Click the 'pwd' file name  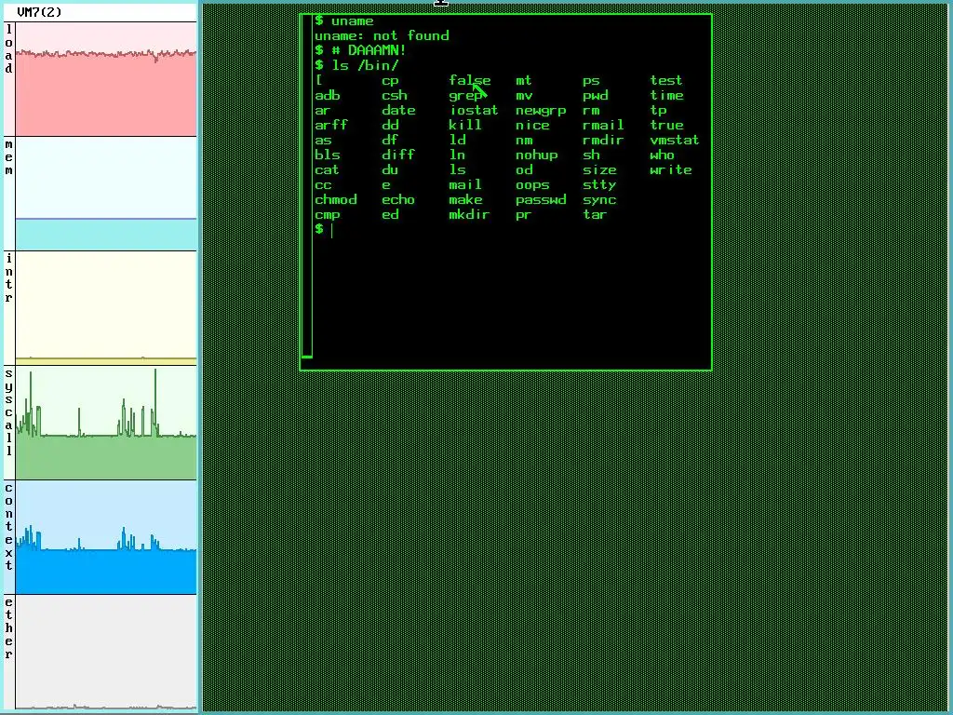tap(596, 96)
